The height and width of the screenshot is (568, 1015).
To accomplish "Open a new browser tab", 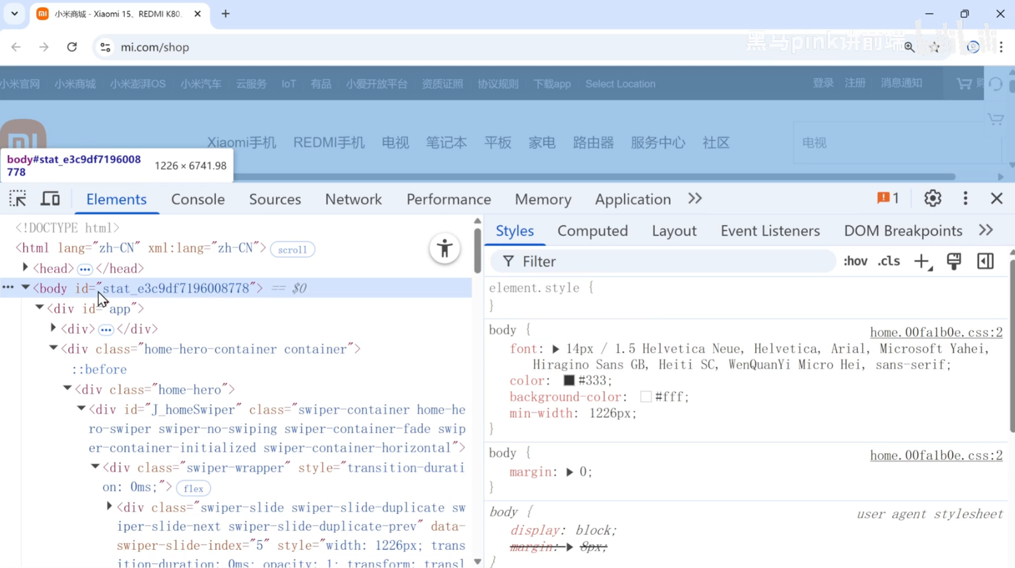I will pyautogui.click(x=226, y=13).
